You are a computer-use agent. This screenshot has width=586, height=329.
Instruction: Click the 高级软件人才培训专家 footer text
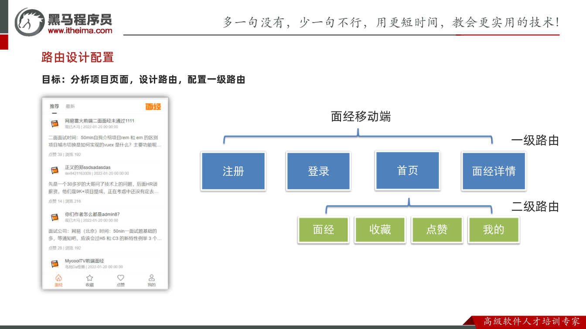point(532,322)
